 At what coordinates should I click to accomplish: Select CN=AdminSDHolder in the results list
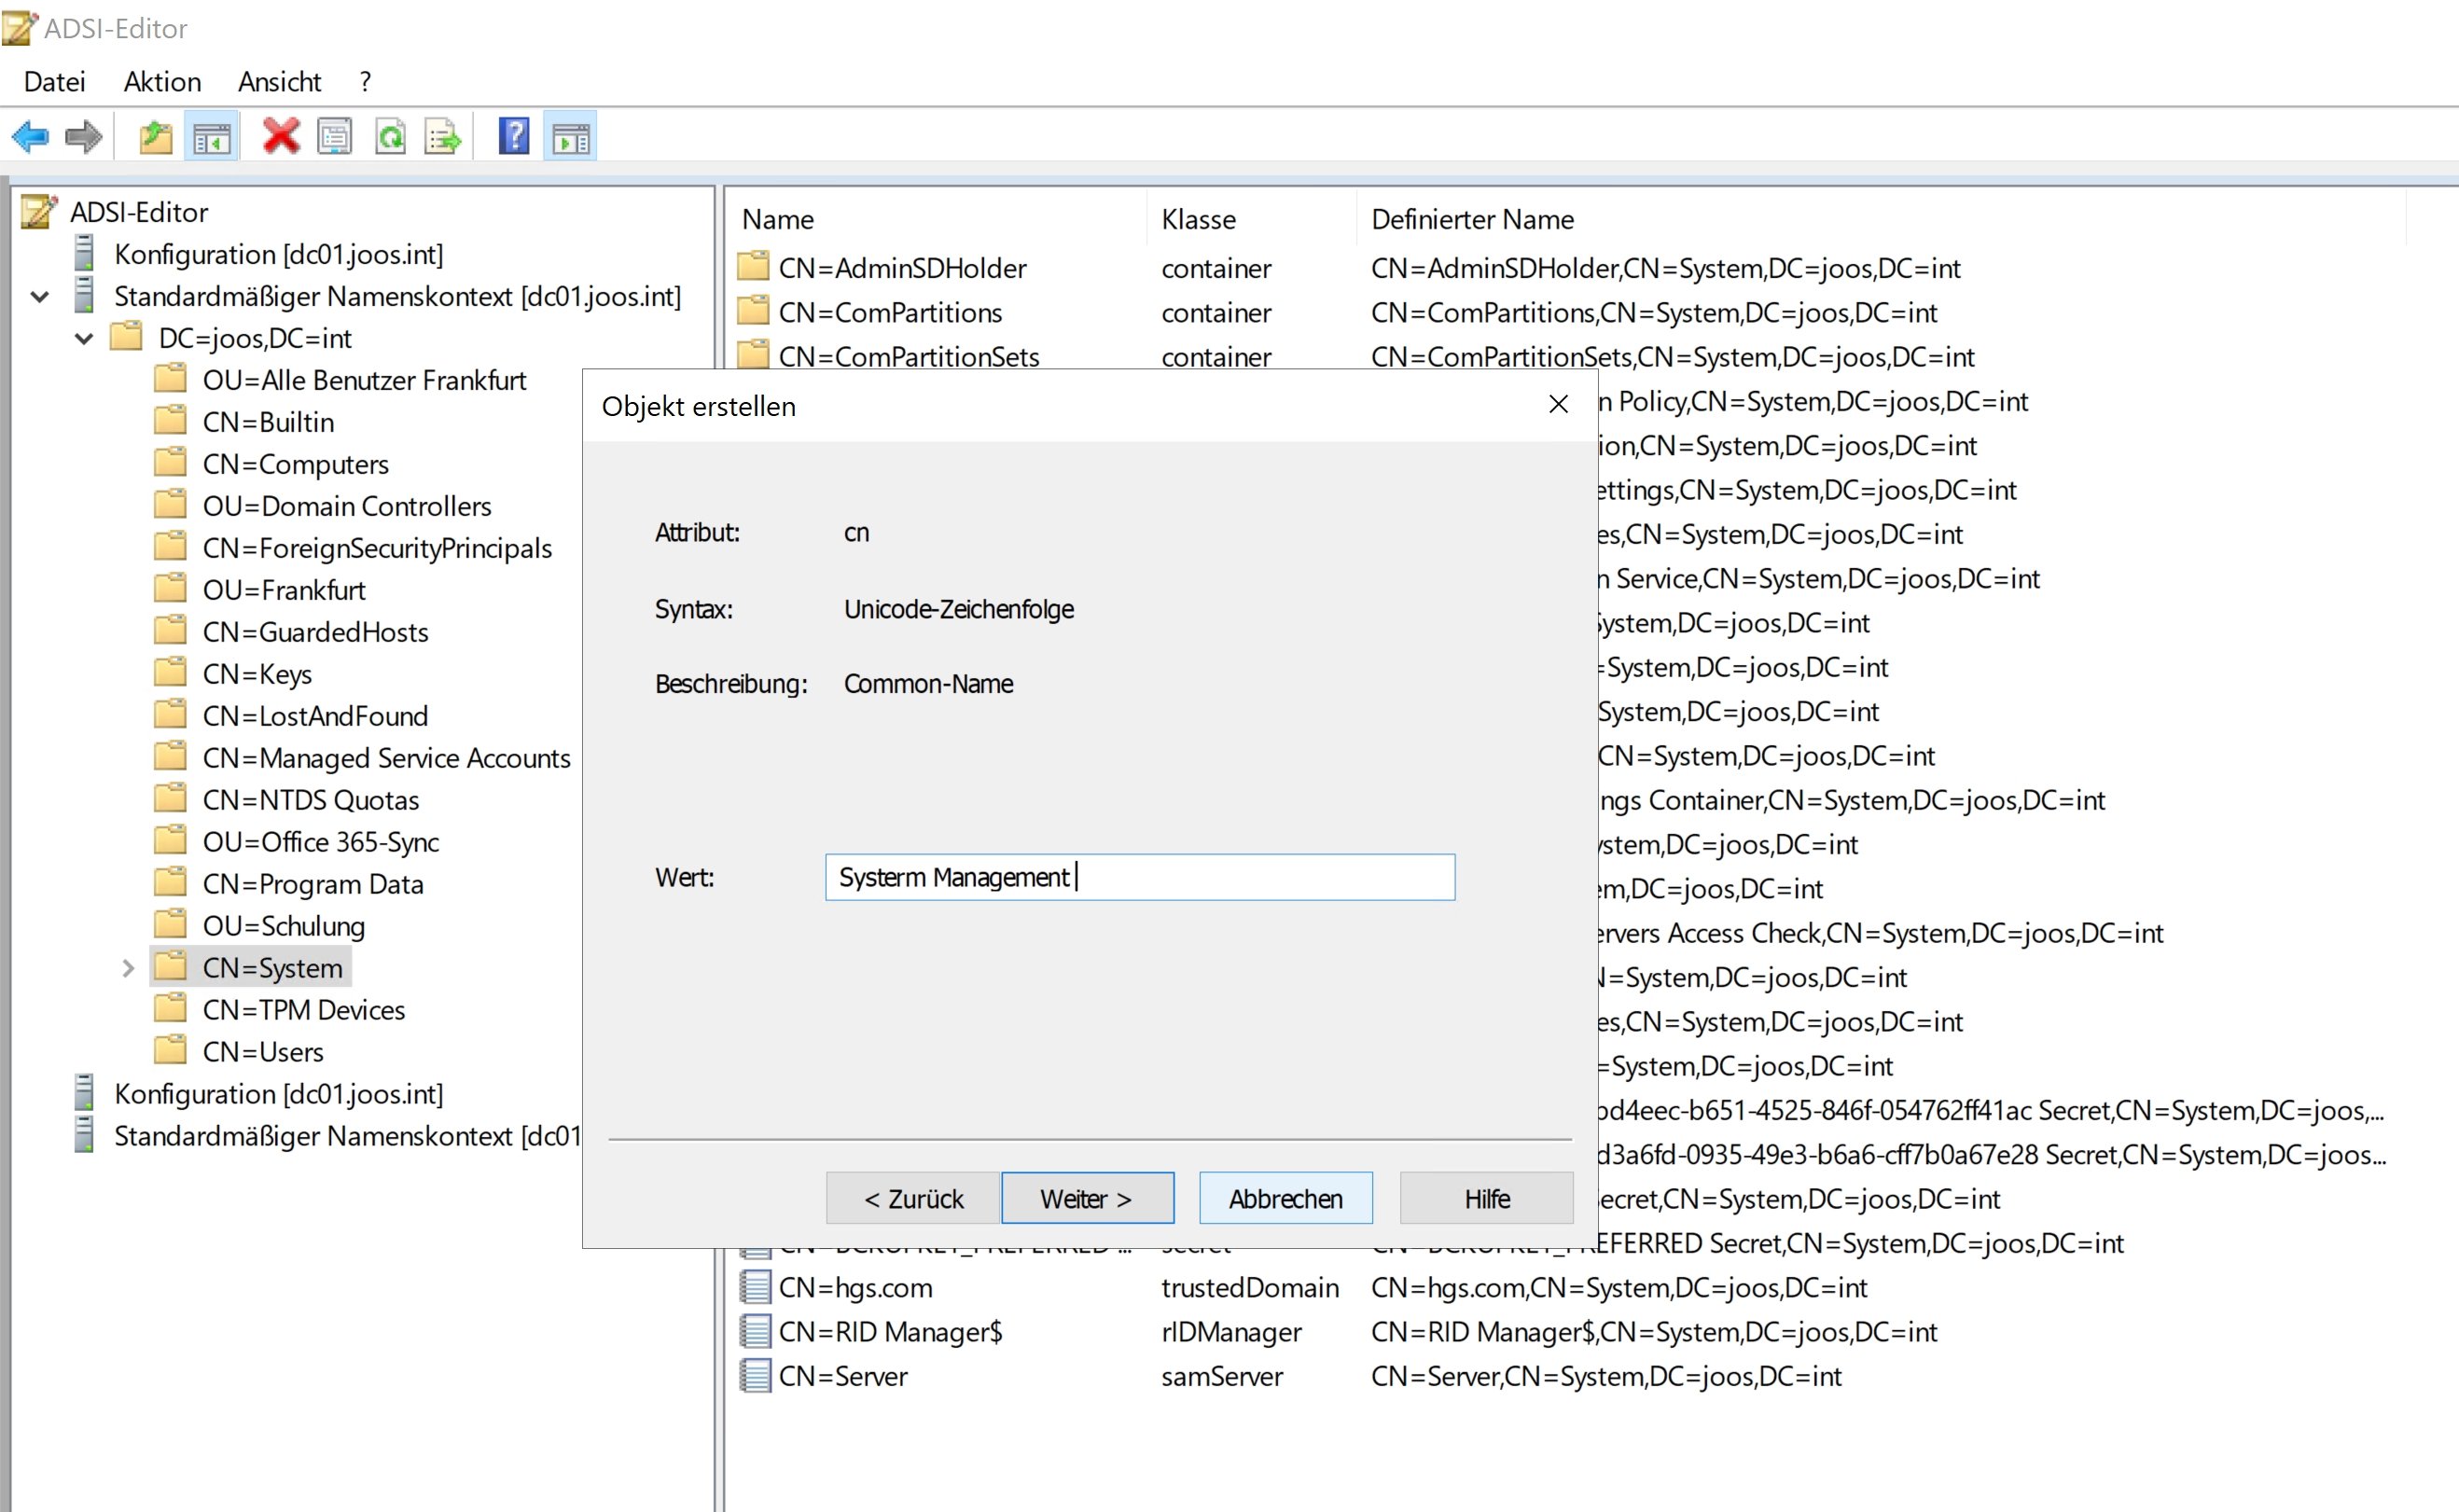tap(903, 267)
